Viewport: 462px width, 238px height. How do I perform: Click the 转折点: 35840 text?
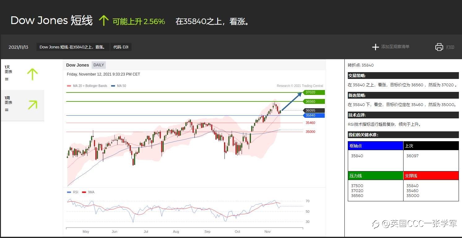(361, 65)
